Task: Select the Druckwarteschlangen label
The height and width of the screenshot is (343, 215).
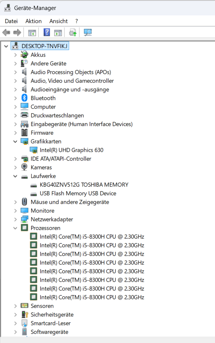Action: [x=57, y=115]
